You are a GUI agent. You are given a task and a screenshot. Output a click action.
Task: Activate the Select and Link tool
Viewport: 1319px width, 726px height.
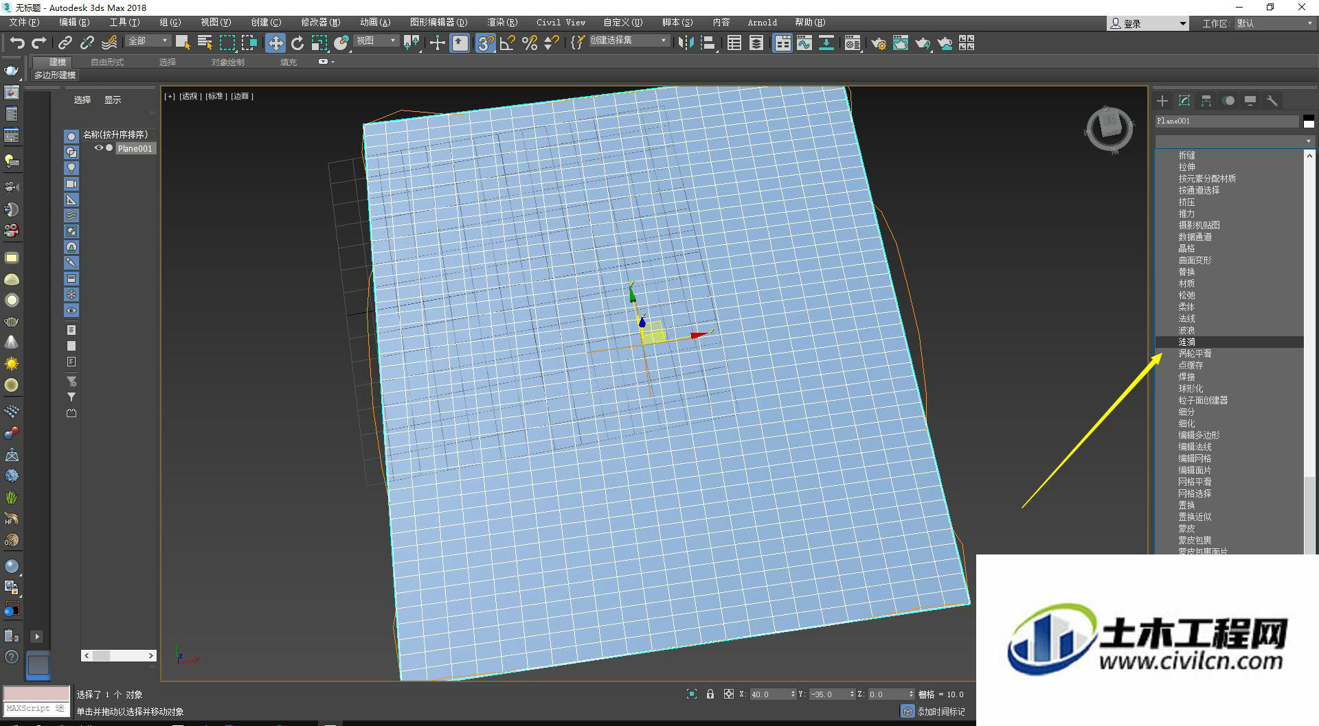click(x=65, y=43)
